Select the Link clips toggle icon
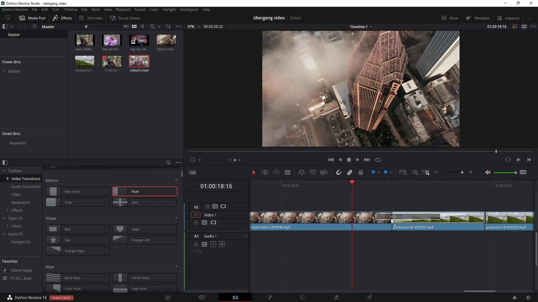The width and height of the screenshot is (538, 302). coord(349,173)
